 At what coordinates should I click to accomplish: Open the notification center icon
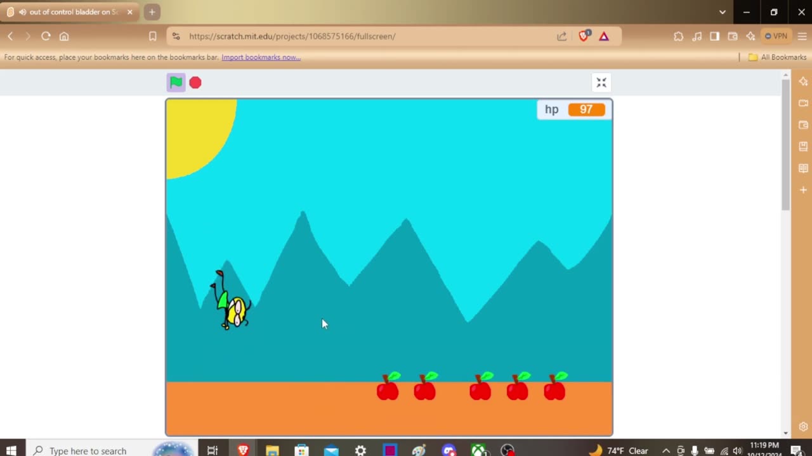[796, 450]
